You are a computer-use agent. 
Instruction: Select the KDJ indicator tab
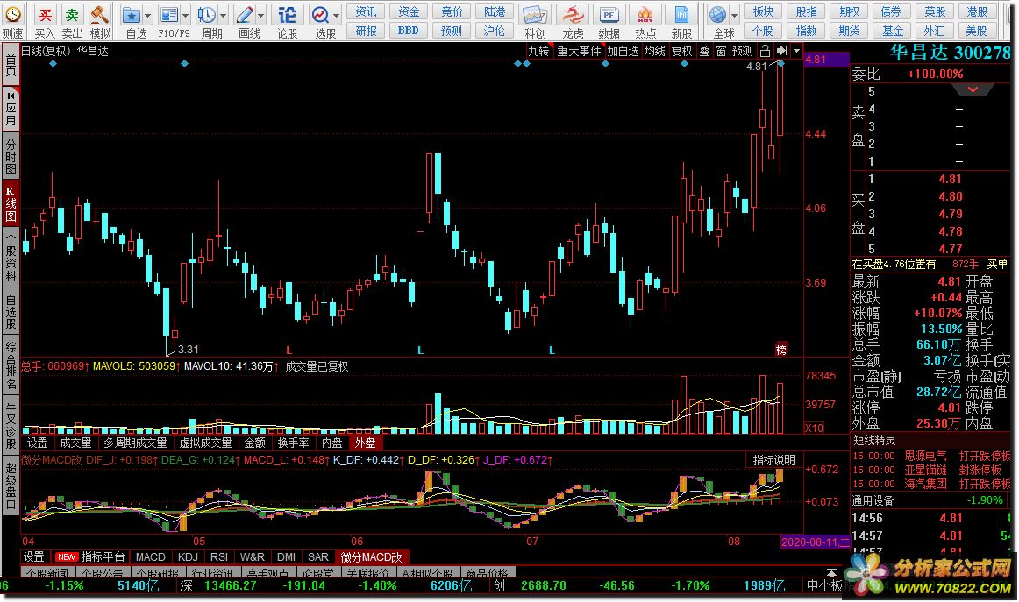[x=188, y=556]
